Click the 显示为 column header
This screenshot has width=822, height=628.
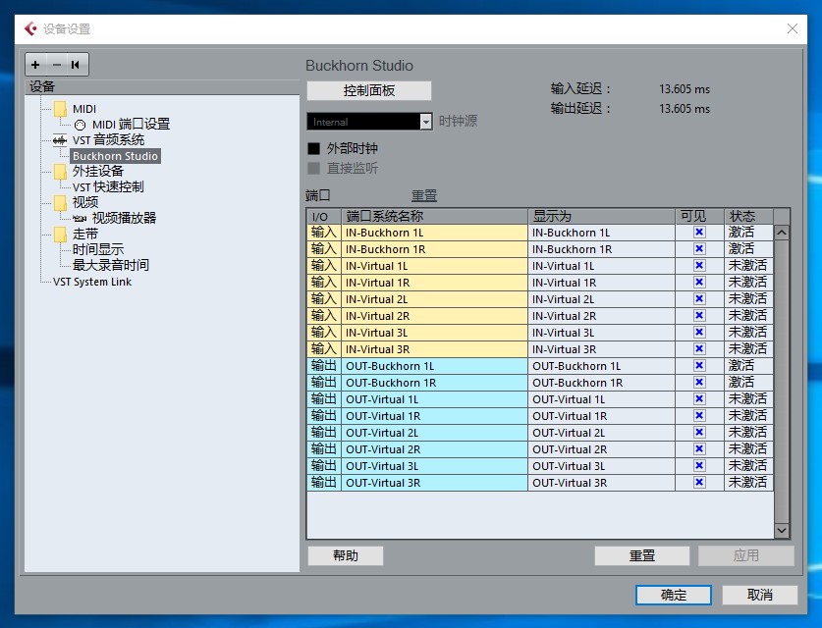(602, 216)
